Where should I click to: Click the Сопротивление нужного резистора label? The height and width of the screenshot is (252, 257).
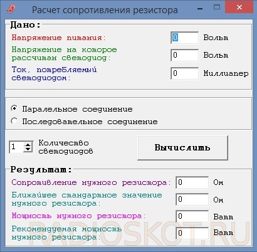91,182
